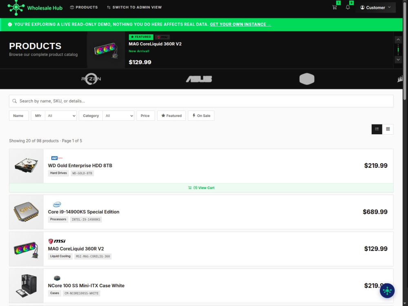Open the Mfr dropdown filter
The image size is (408, 306).
[61, 116]
